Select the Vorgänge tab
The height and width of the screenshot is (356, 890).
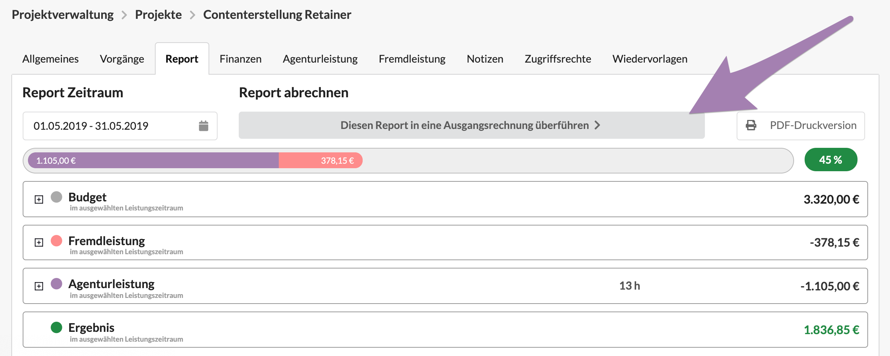122,59
